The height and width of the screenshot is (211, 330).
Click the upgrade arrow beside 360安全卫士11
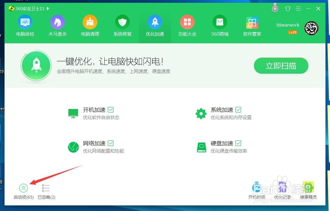pyautogui.click(x=47, y=8)
